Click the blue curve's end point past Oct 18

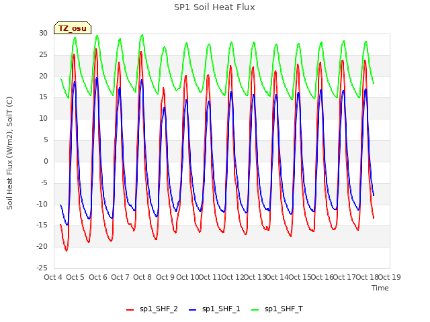[x=374, y=195]
